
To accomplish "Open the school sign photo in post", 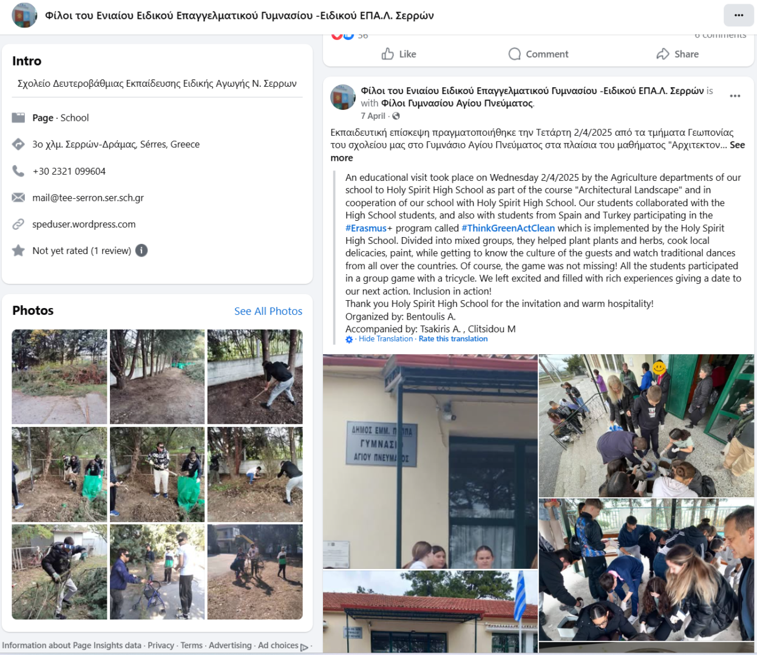I will coord(430,462).
